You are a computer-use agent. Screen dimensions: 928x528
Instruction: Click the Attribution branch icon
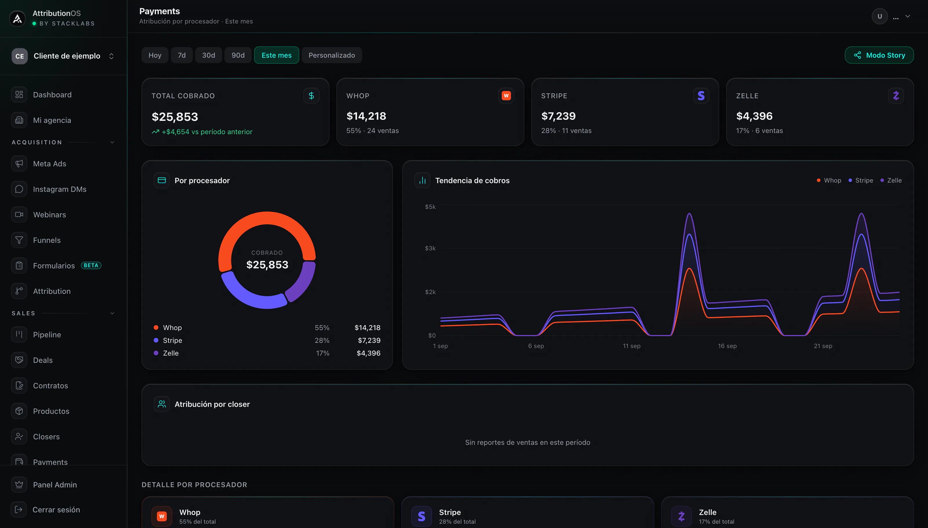point(19,291)
